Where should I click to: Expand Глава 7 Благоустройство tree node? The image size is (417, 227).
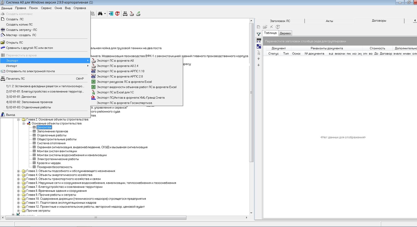(x=18, y=187)
